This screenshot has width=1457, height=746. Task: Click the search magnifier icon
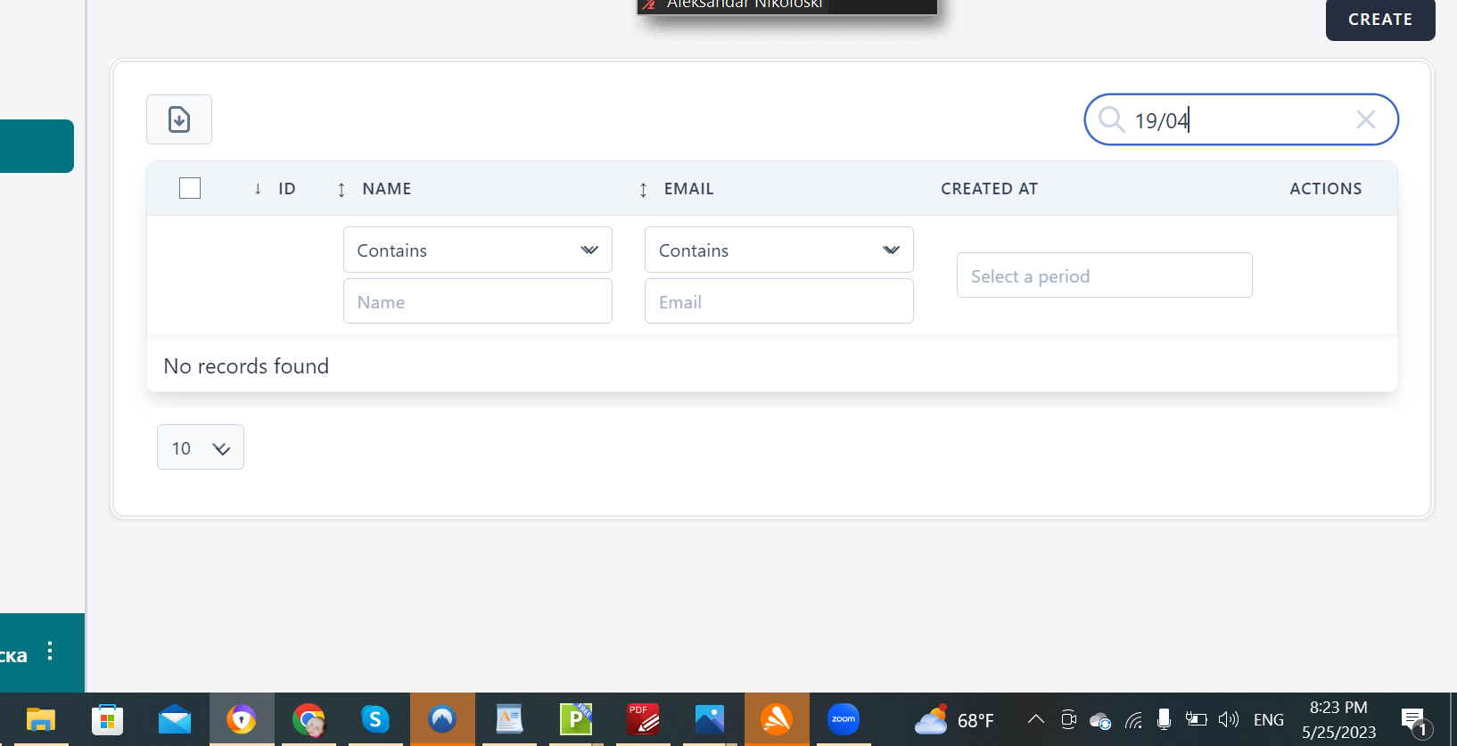tap(1111, 119)
